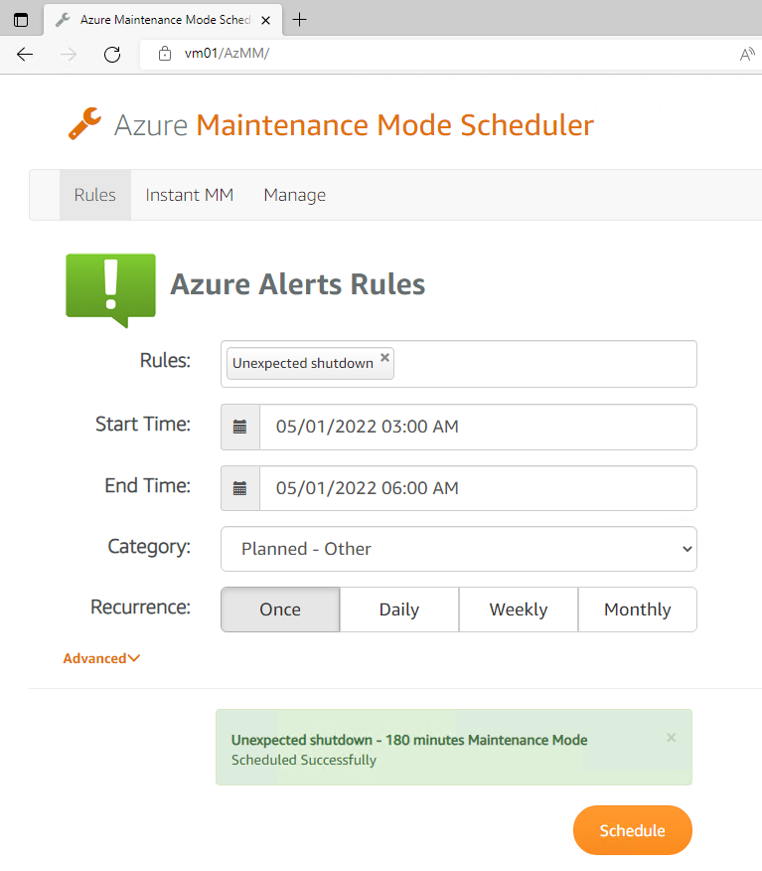Click the site info lock icon
This screenshot has height=871, width=762.
(x=165, y=54)
